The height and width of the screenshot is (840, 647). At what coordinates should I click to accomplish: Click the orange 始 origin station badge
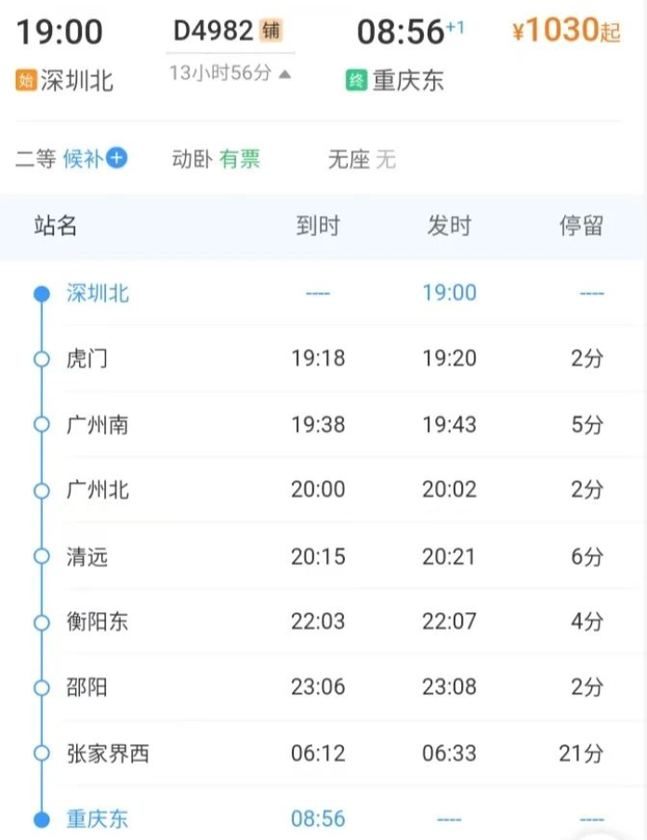[x=26, y=80]
